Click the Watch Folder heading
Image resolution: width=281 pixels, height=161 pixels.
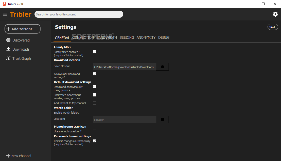click(63, 108)
